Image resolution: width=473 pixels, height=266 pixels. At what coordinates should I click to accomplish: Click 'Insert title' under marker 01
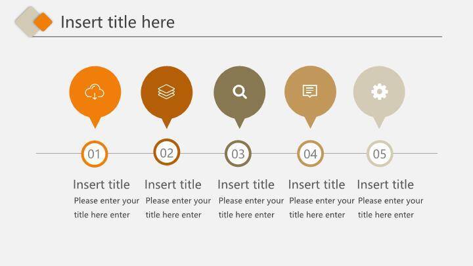101,185
